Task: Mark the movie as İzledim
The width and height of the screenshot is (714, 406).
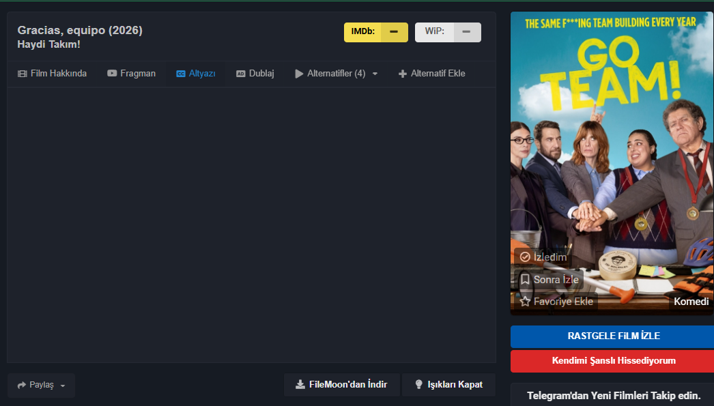Action: 543,257
